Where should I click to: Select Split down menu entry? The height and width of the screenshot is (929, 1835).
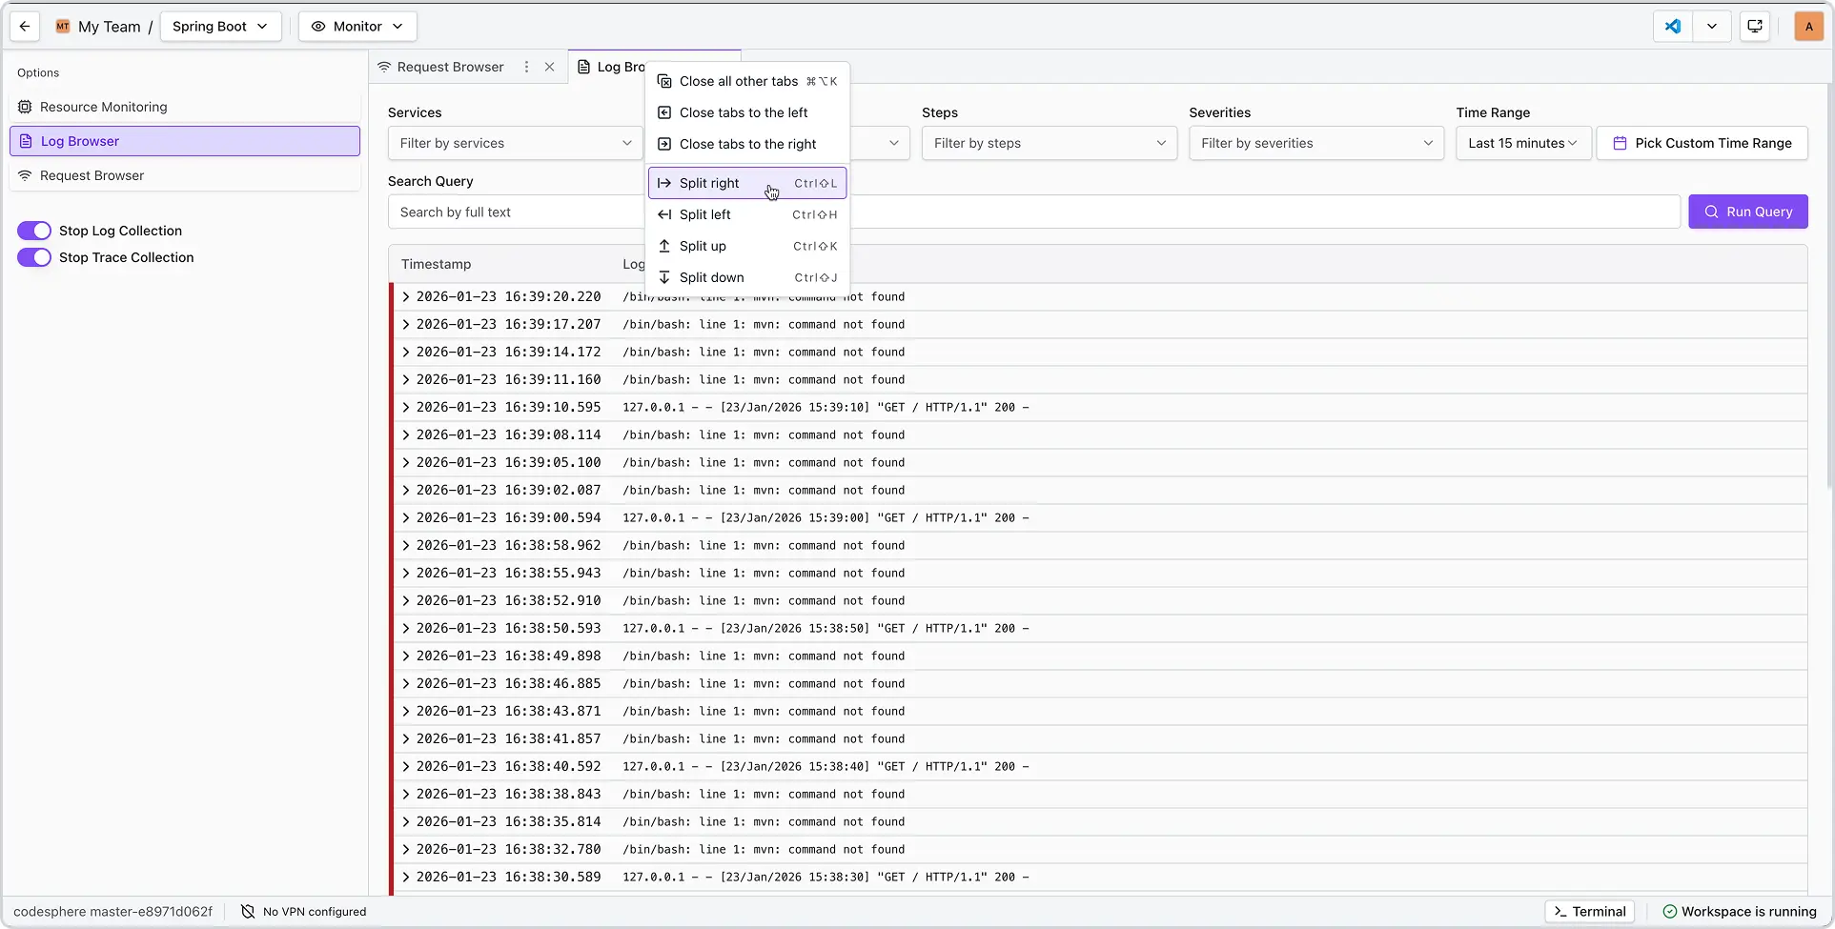coord(711,277)
